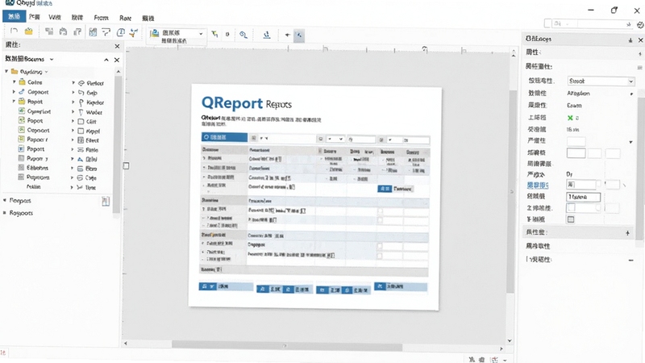Click the document icon beside the 'Rorpors' section
This screenshot has width=645, height=363.
(106, 201)
